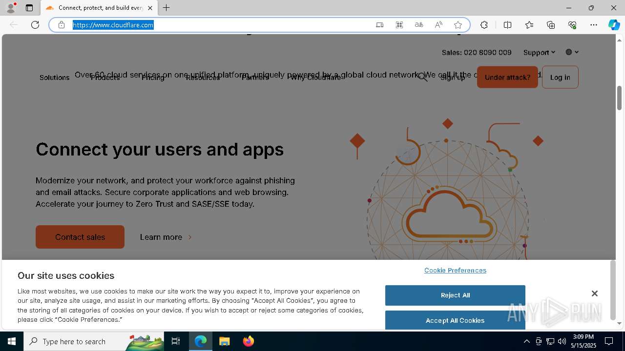
Task: Click Reject All cookies
Action: (x=455, y=295)
